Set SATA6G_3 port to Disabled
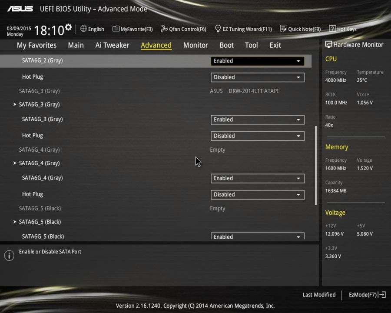The width and height of the screenshot is (391, 313). 257,120
